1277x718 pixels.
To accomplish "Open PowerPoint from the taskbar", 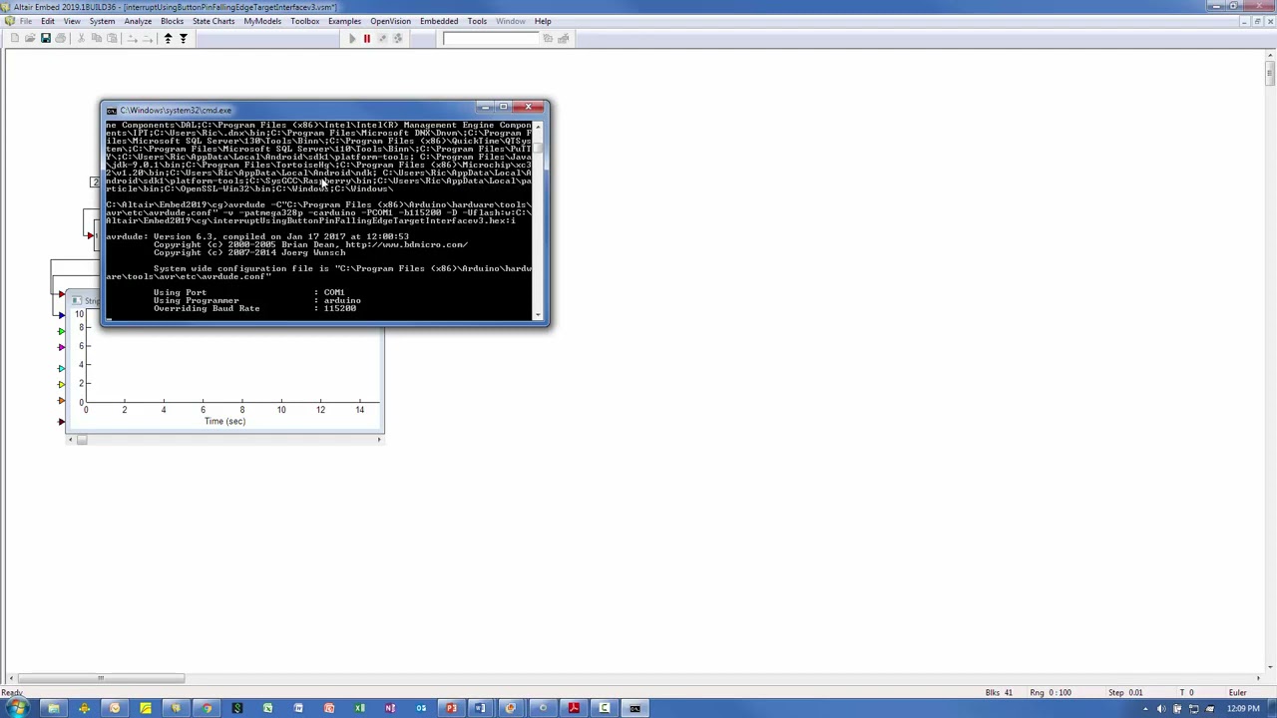I will point(451,708).
